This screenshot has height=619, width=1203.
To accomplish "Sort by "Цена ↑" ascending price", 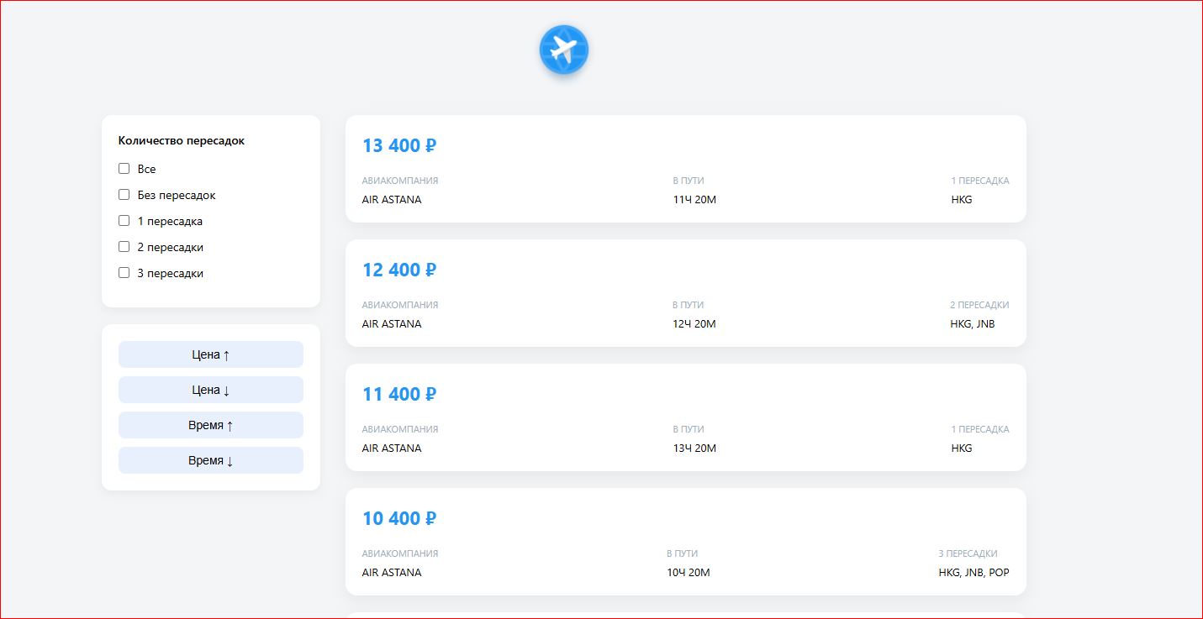I will tap(210, 354).
